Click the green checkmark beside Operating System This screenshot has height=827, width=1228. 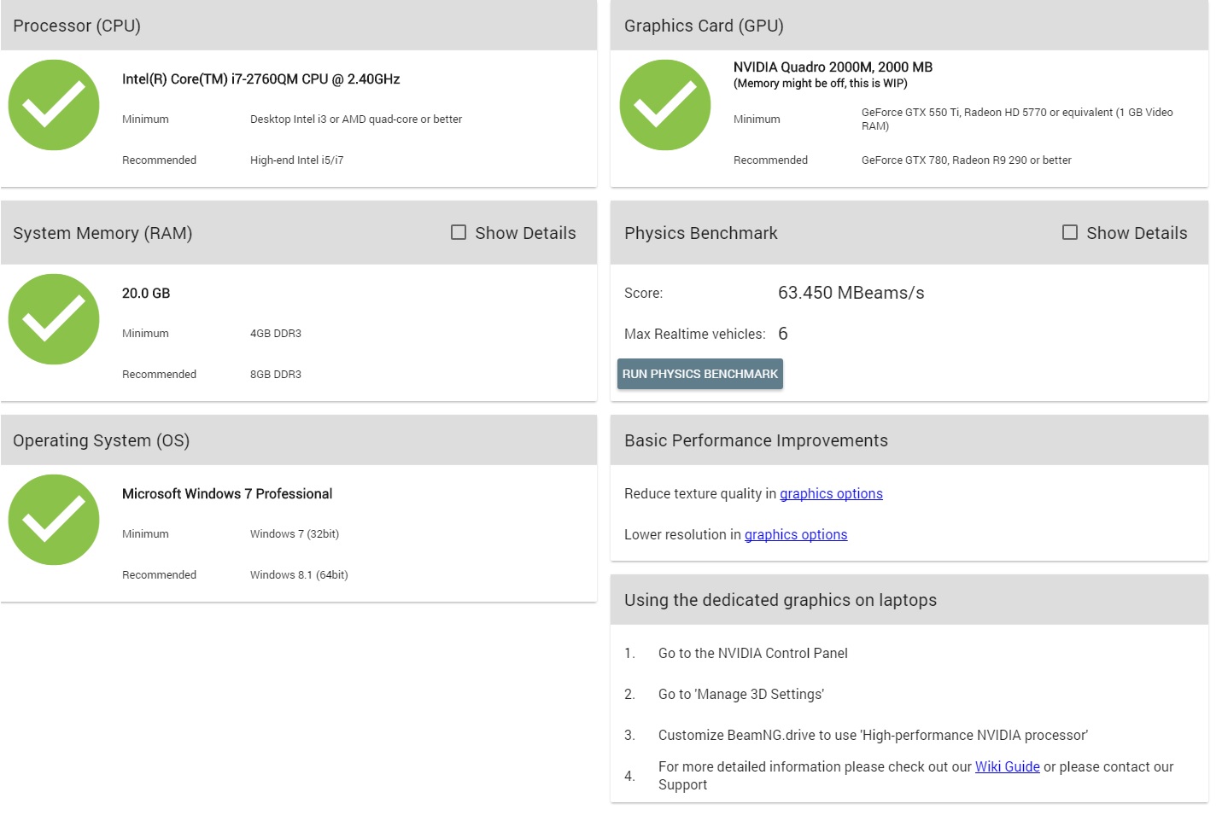point(54,520)
